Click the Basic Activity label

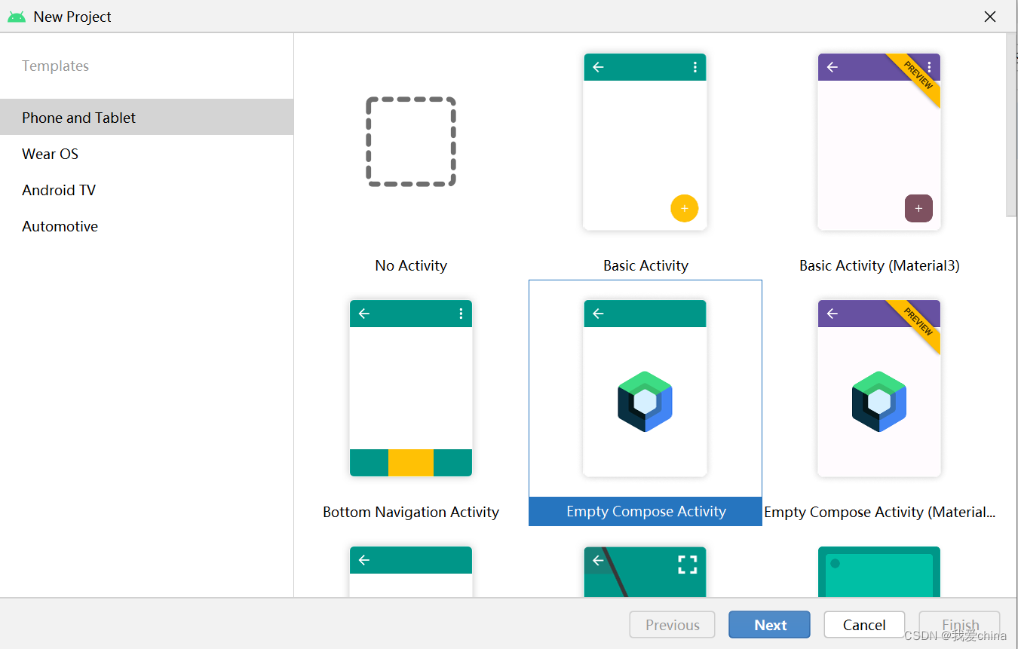pos(645,265)
